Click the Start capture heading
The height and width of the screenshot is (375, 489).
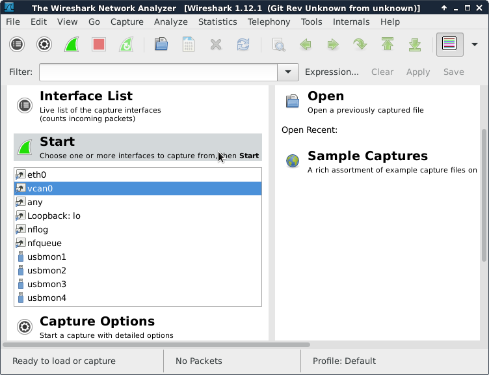pyautogui.click(x=57, y=142)
